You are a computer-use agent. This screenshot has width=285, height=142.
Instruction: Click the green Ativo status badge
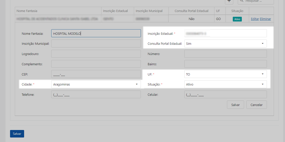tap(237, 19)
